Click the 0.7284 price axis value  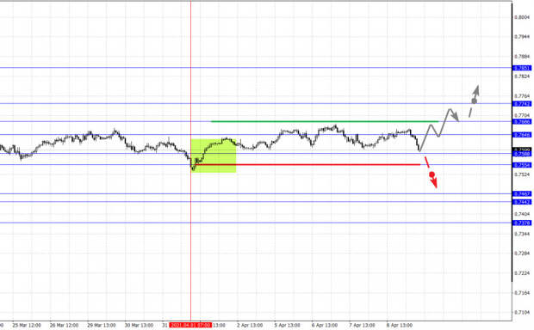522,254
